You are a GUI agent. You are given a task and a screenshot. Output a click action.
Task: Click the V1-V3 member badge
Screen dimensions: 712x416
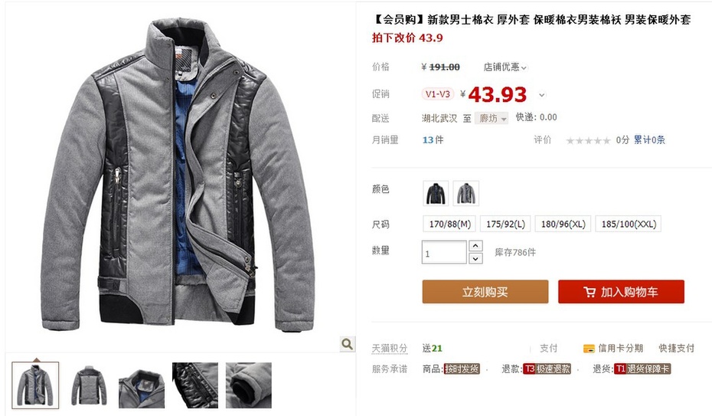[x=438, y=94]
